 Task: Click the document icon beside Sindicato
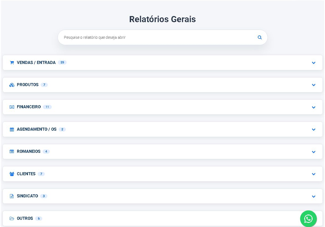coord(12,196)
